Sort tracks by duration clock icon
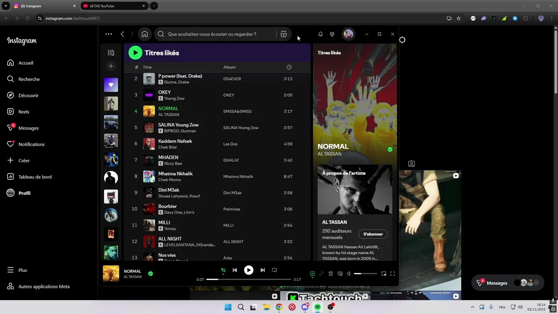The image size is (558, 314). [289, 67]
